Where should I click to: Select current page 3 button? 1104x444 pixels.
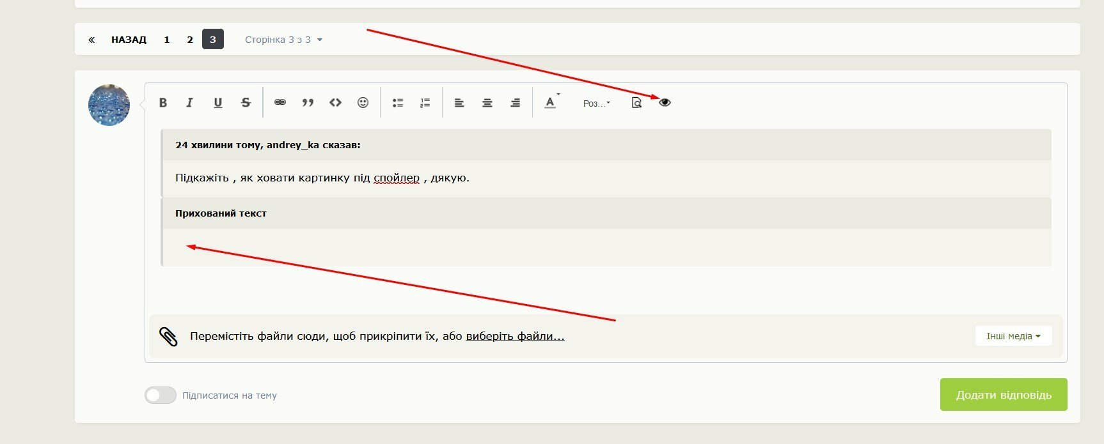[x=213, y=39]
